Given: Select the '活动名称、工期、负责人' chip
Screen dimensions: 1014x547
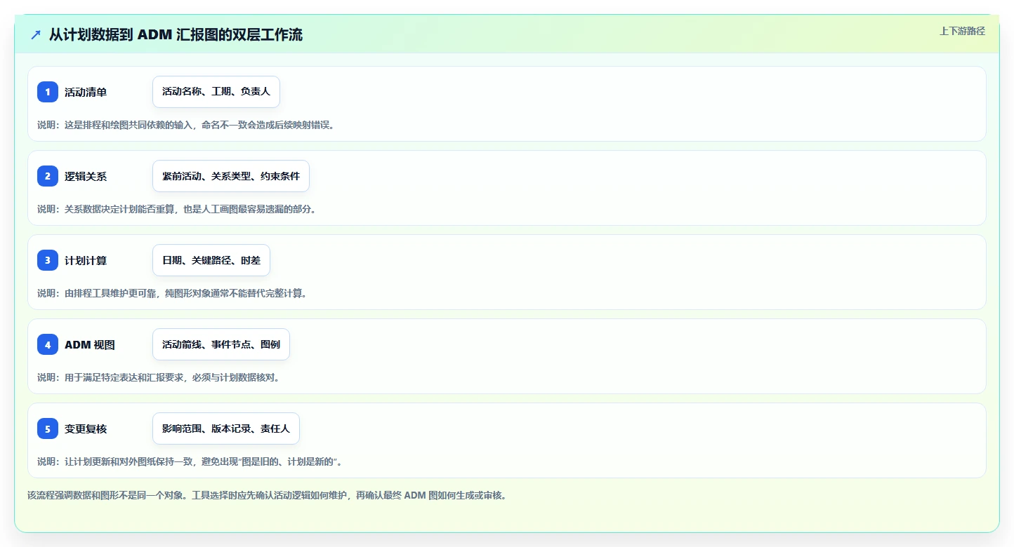Looking at the screenshot, I should pos(216,92).
